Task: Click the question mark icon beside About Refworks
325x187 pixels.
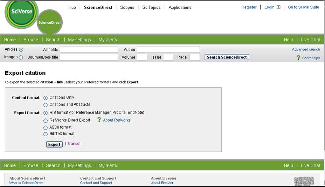Action: 99,120
